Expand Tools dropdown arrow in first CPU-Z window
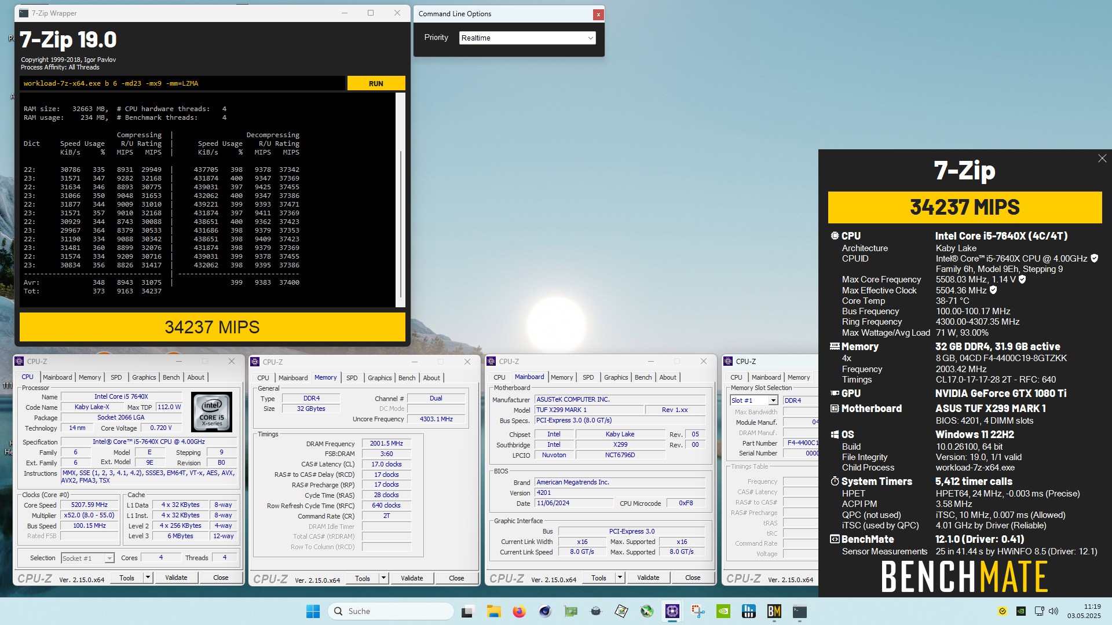The width and height of the screenshot is (1112, 625). coord(148,578)
